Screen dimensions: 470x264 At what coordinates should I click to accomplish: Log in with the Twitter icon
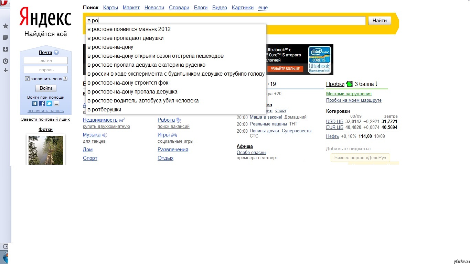pos(49,103)
